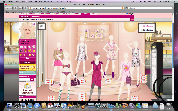Open Google Maps bookmark

tap(30, 12)
